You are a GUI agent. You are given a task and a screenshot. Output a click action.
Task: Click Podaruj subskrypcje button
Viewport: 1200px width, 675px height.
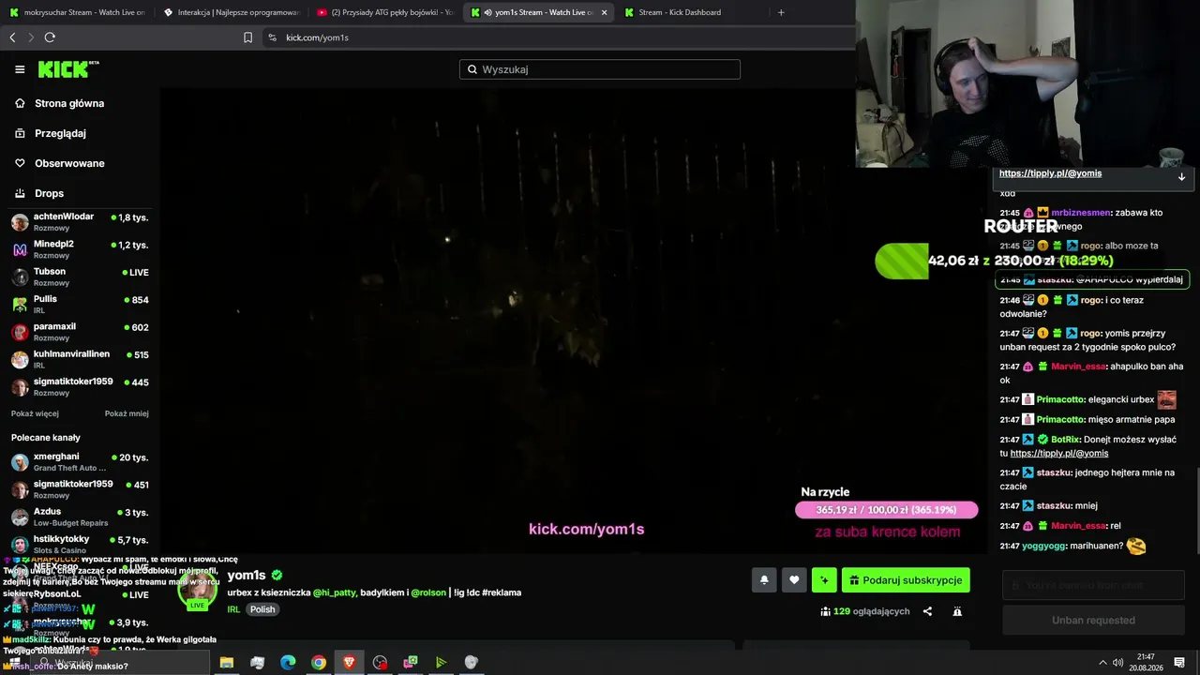click(906, 580)
